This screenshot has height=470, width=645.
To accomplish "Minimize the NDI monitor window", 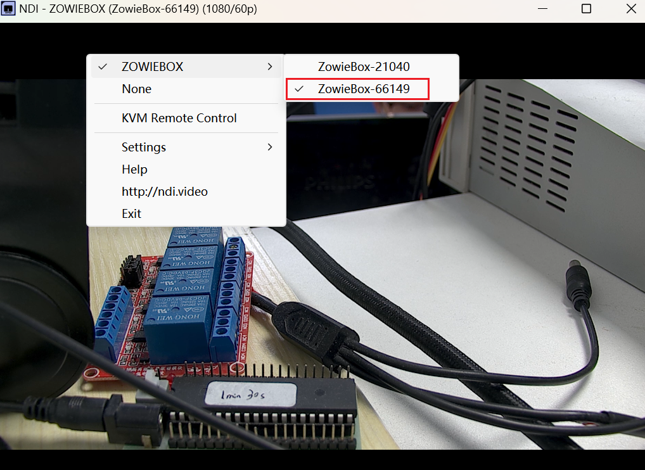I will coord(543,9).
